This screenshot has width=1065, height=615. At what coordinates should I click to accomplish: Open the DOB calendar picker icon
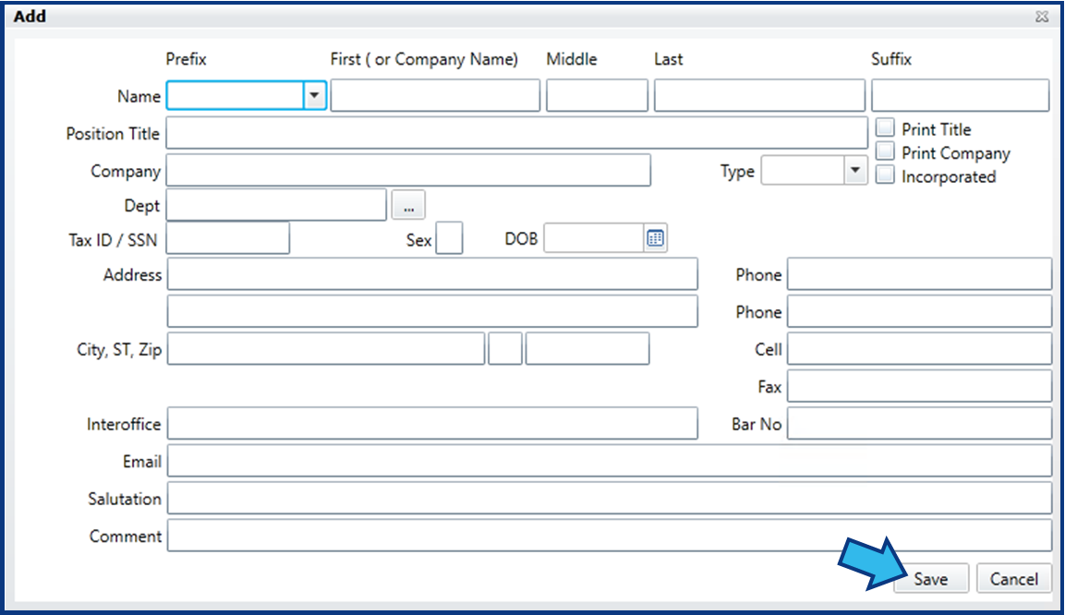click(x=656, y=238)
